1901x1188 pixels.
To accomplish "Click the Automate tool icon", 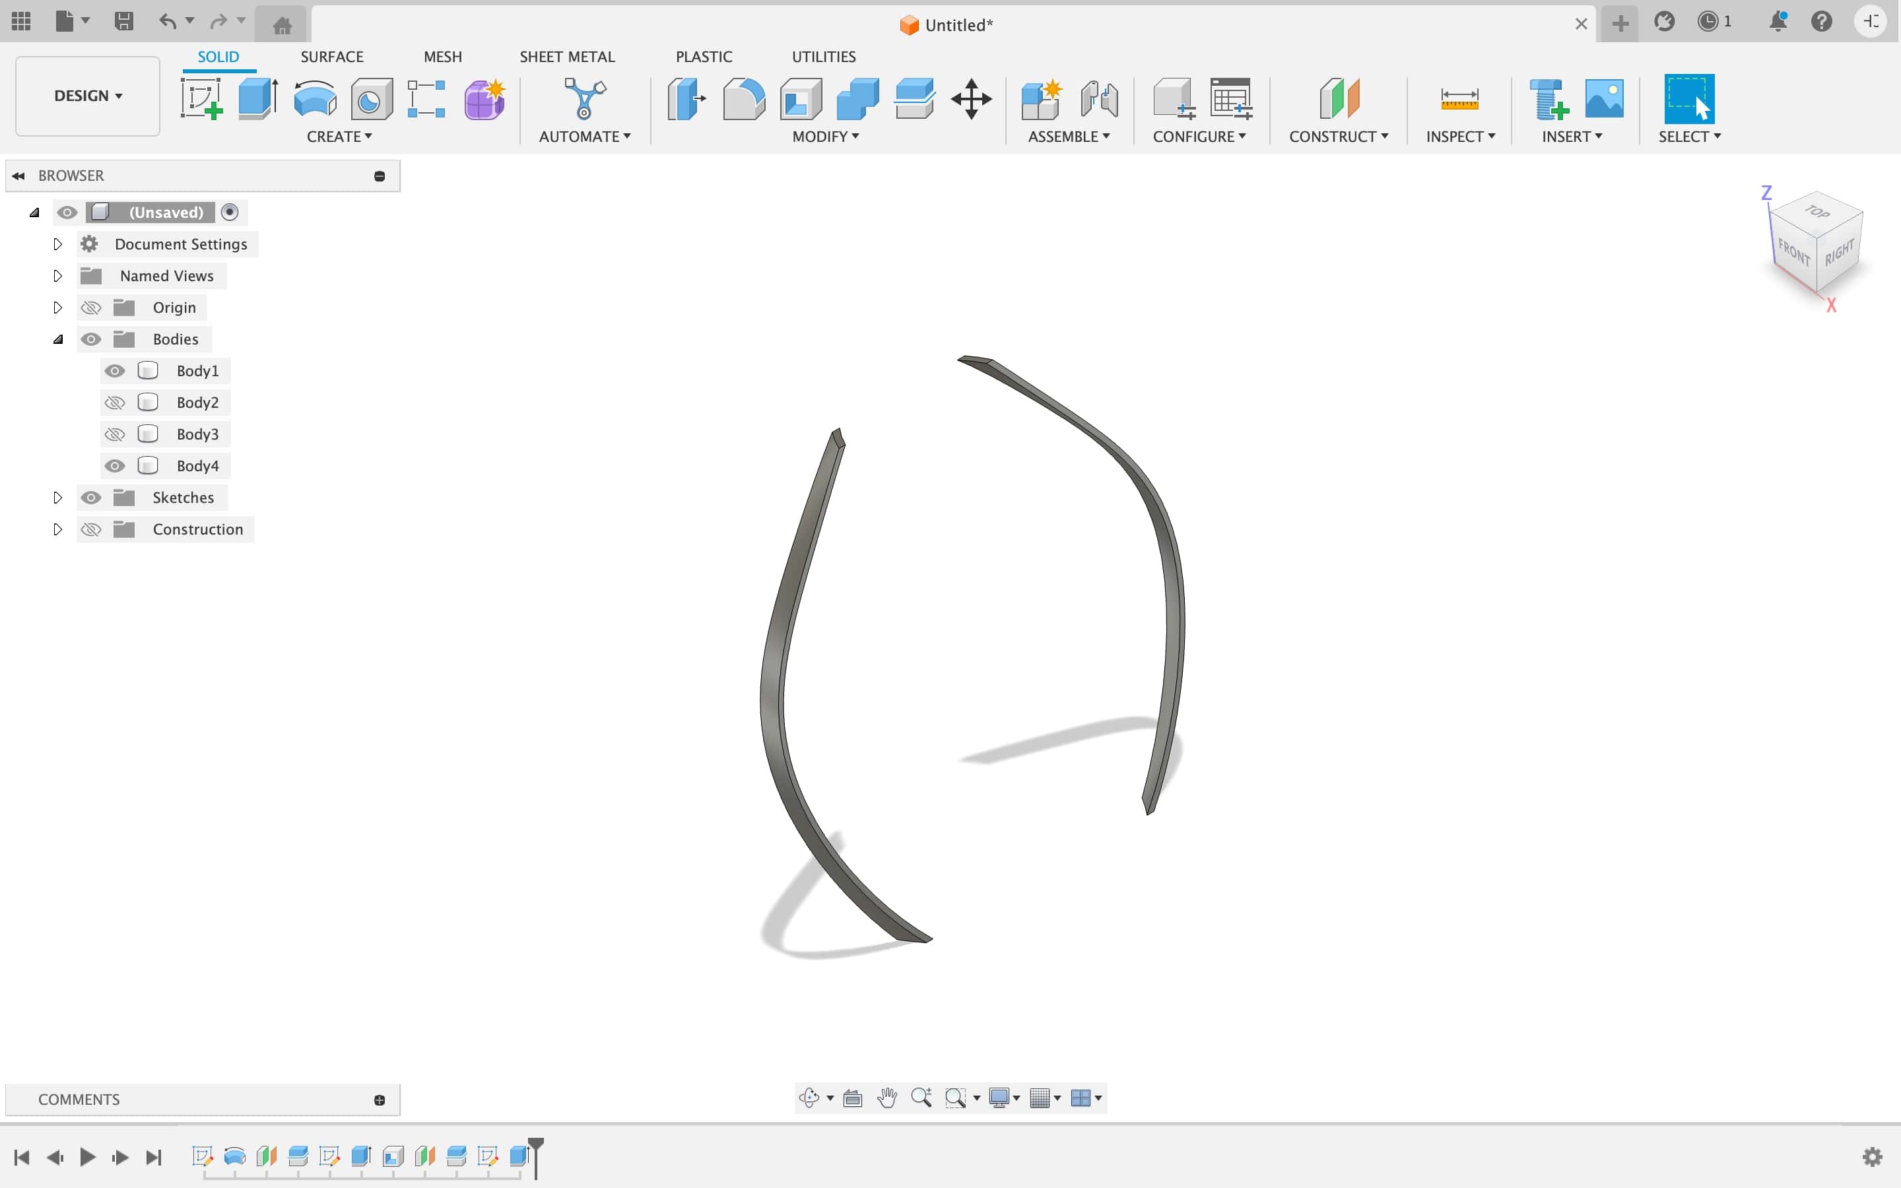I will click(585, 99).
